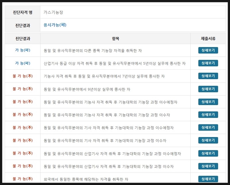Select text 기능사 자격 취득 후 7년이상 실무에 종사한 자
This screenshot has width=230, height=185.
pos(104,76)
